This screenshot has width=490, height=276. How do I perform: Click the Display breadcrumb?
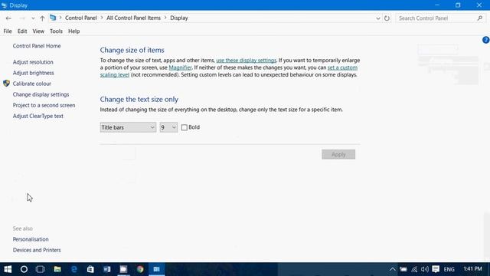coord(179,18)
